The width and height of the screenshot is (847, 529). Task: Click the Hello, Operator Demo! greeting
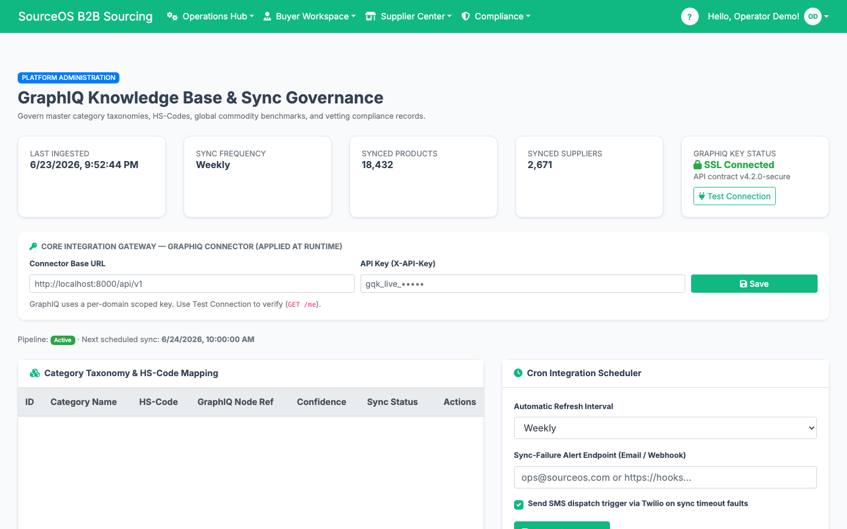coord(753,16)
